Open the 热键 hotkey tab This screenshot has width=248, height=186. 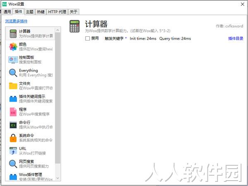[x=41, y=12]
